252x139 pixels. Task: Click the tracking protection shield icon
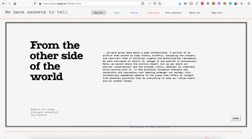[x=35, y=4]
